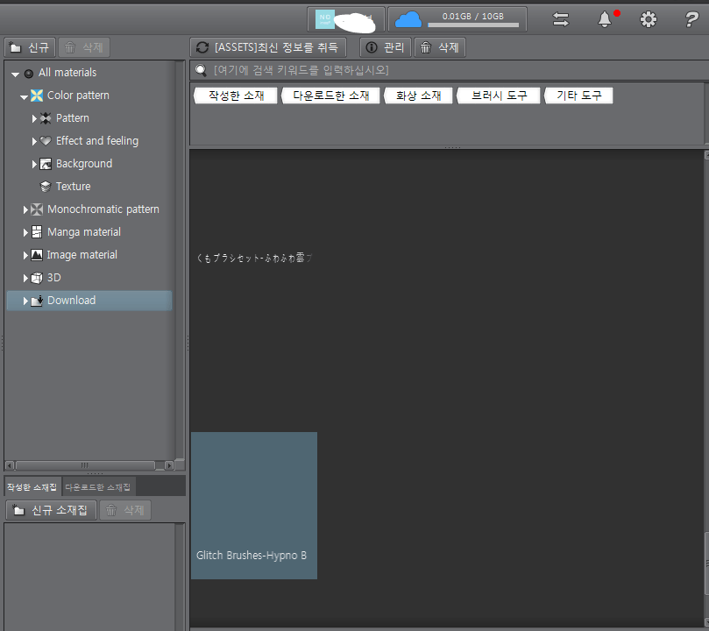This screenshot has height=631, width=709.
Task: Switch to the 다운로드한 소재집 tab
Action: pyautogui.click(x=97, y=486)
